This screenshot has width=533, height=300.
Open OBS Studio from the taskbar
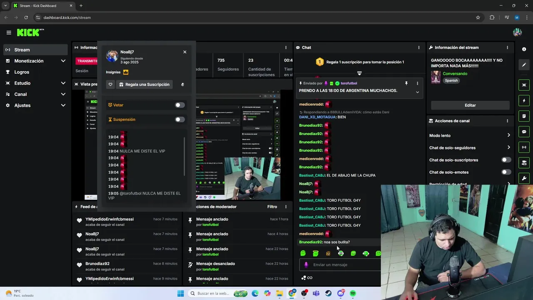pos(304,293)
